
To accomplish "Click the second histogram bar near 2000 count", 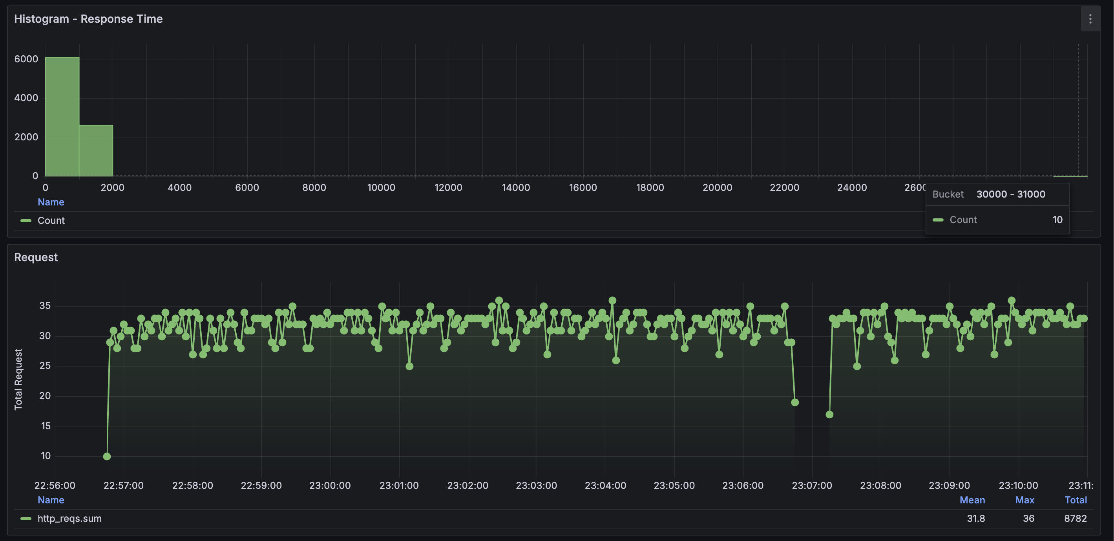I will click(x=96, y=150).
